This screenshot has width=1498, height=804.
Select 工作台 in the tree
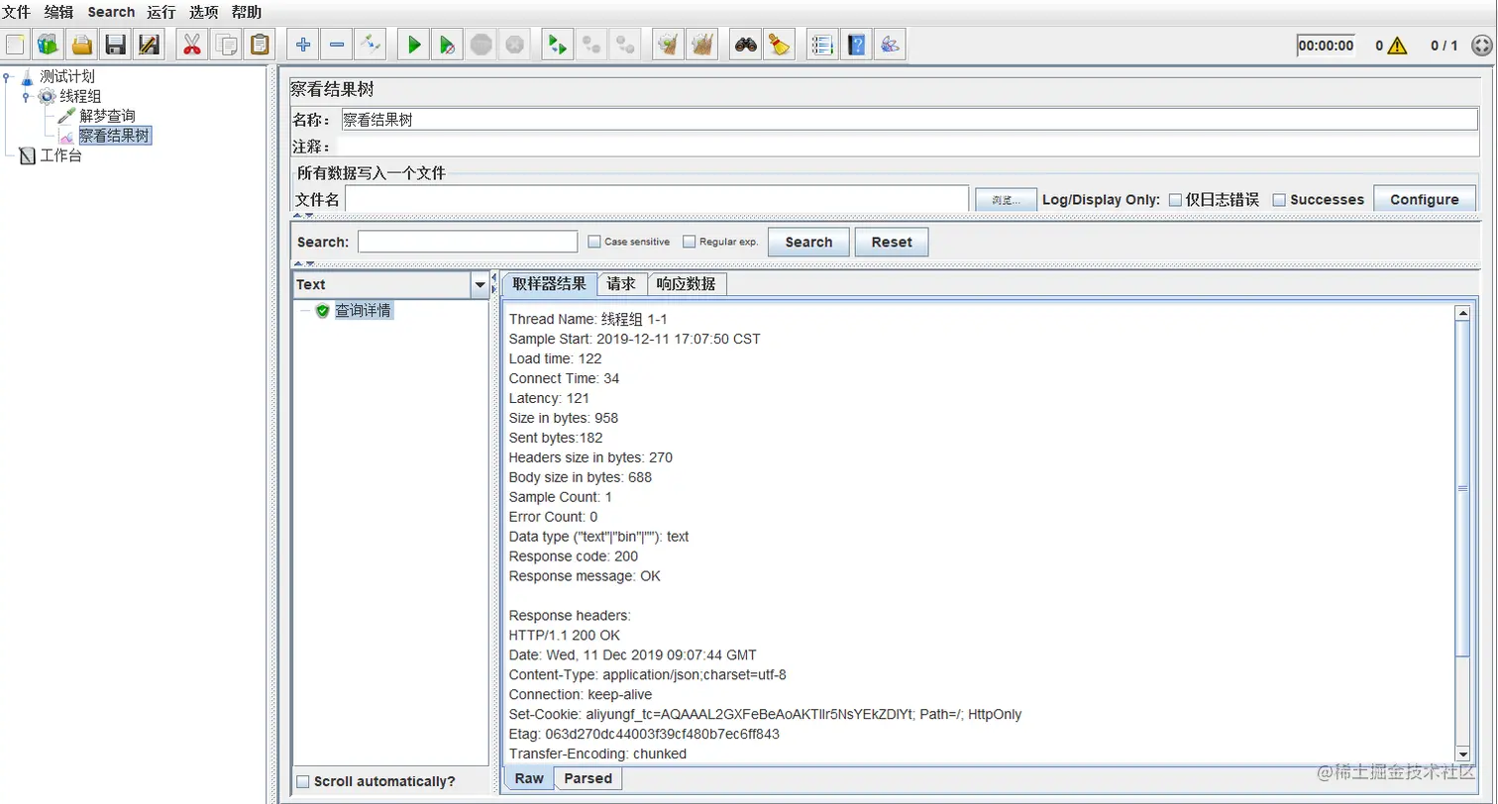point(60,155)
